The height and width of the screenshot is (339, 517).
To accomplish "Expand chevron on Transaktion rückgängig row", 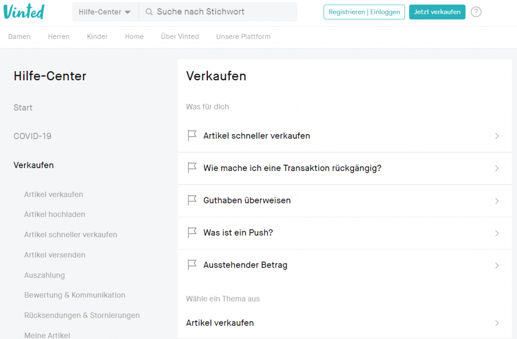I will (497, 168).
